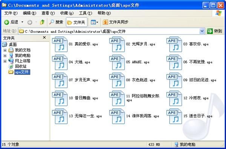The width and height of the screenshot is (226, 149).
Task: Toggle the Folders (文件夹) pane button
Action: 76,22
